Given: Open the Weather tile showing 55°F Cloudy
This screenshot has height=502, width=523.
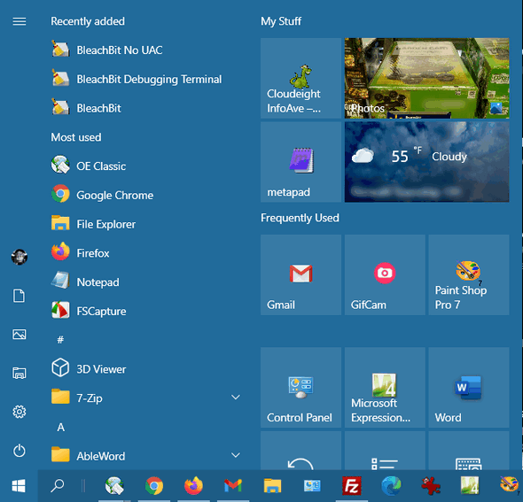Looking at the screenshot, I should [426, 162].
